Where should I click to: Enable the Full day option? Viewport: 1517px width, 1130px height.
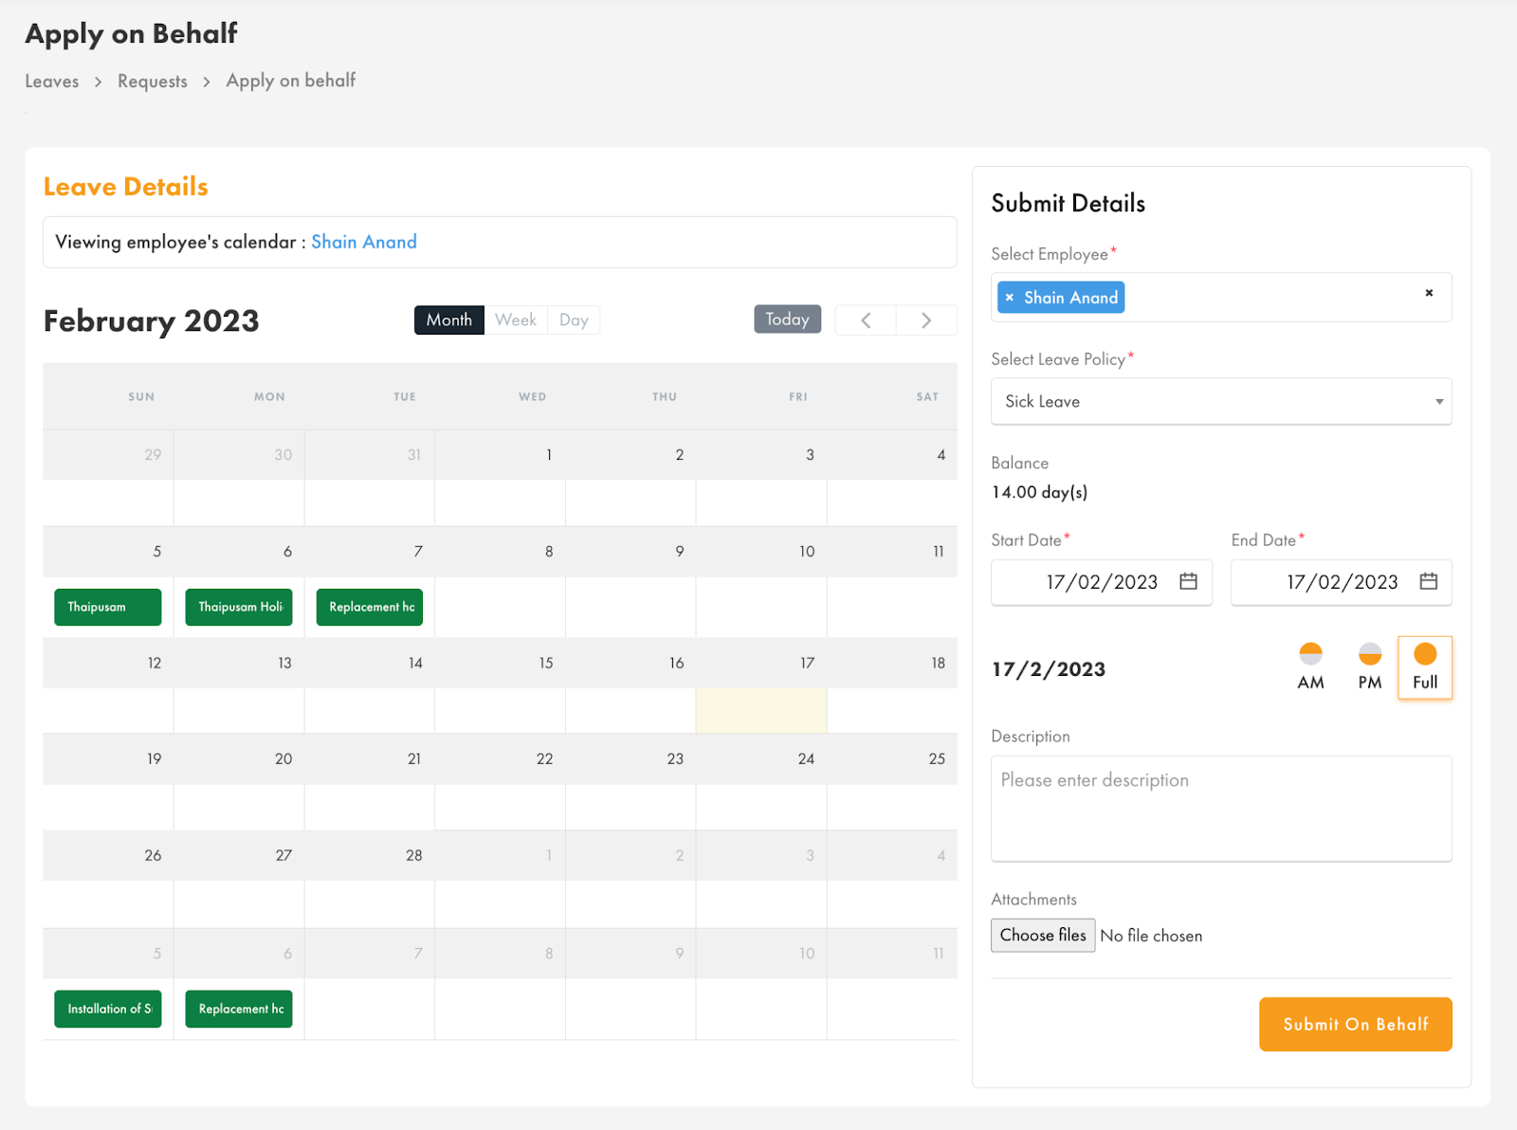[x=1424, y=666]
